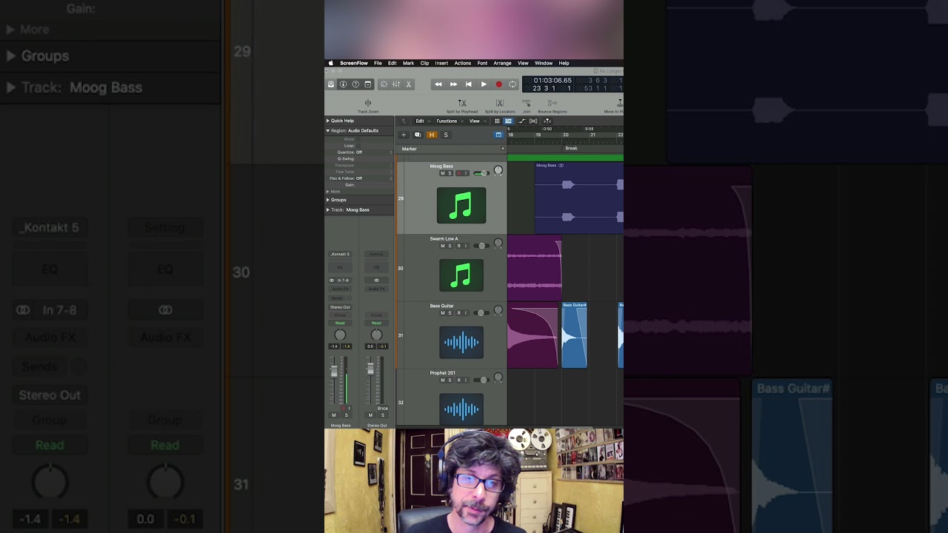Toggle the orange Hide tracks H button
Image resolution: width=948 pixels, height=533 pixels.
[x=432, y=135]
